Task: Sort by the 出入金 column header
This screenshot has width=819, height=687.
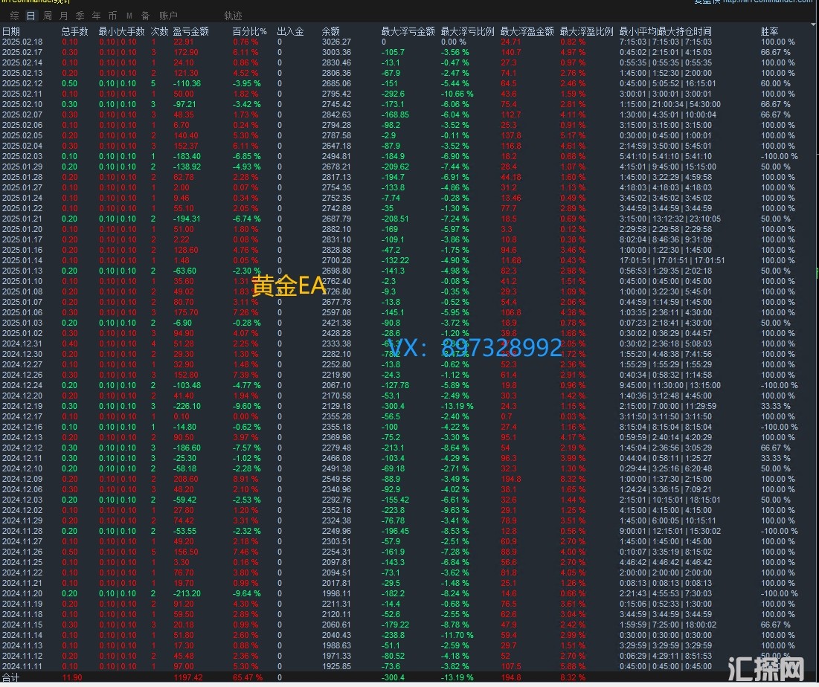Action: (290, 31)
